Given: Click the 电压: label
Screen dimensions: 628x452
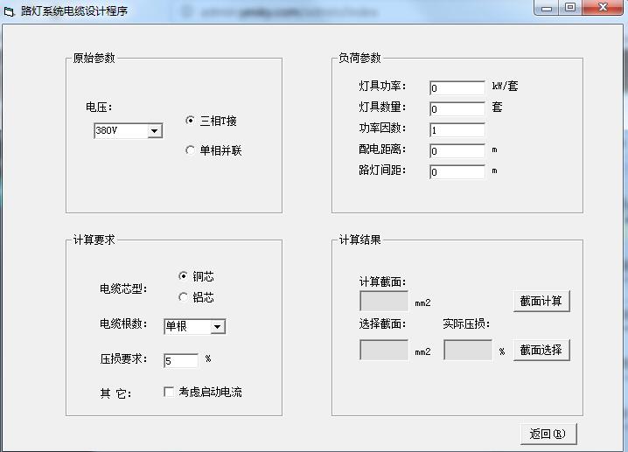Looking at the screenshot, I should click(x=99, y=107).
